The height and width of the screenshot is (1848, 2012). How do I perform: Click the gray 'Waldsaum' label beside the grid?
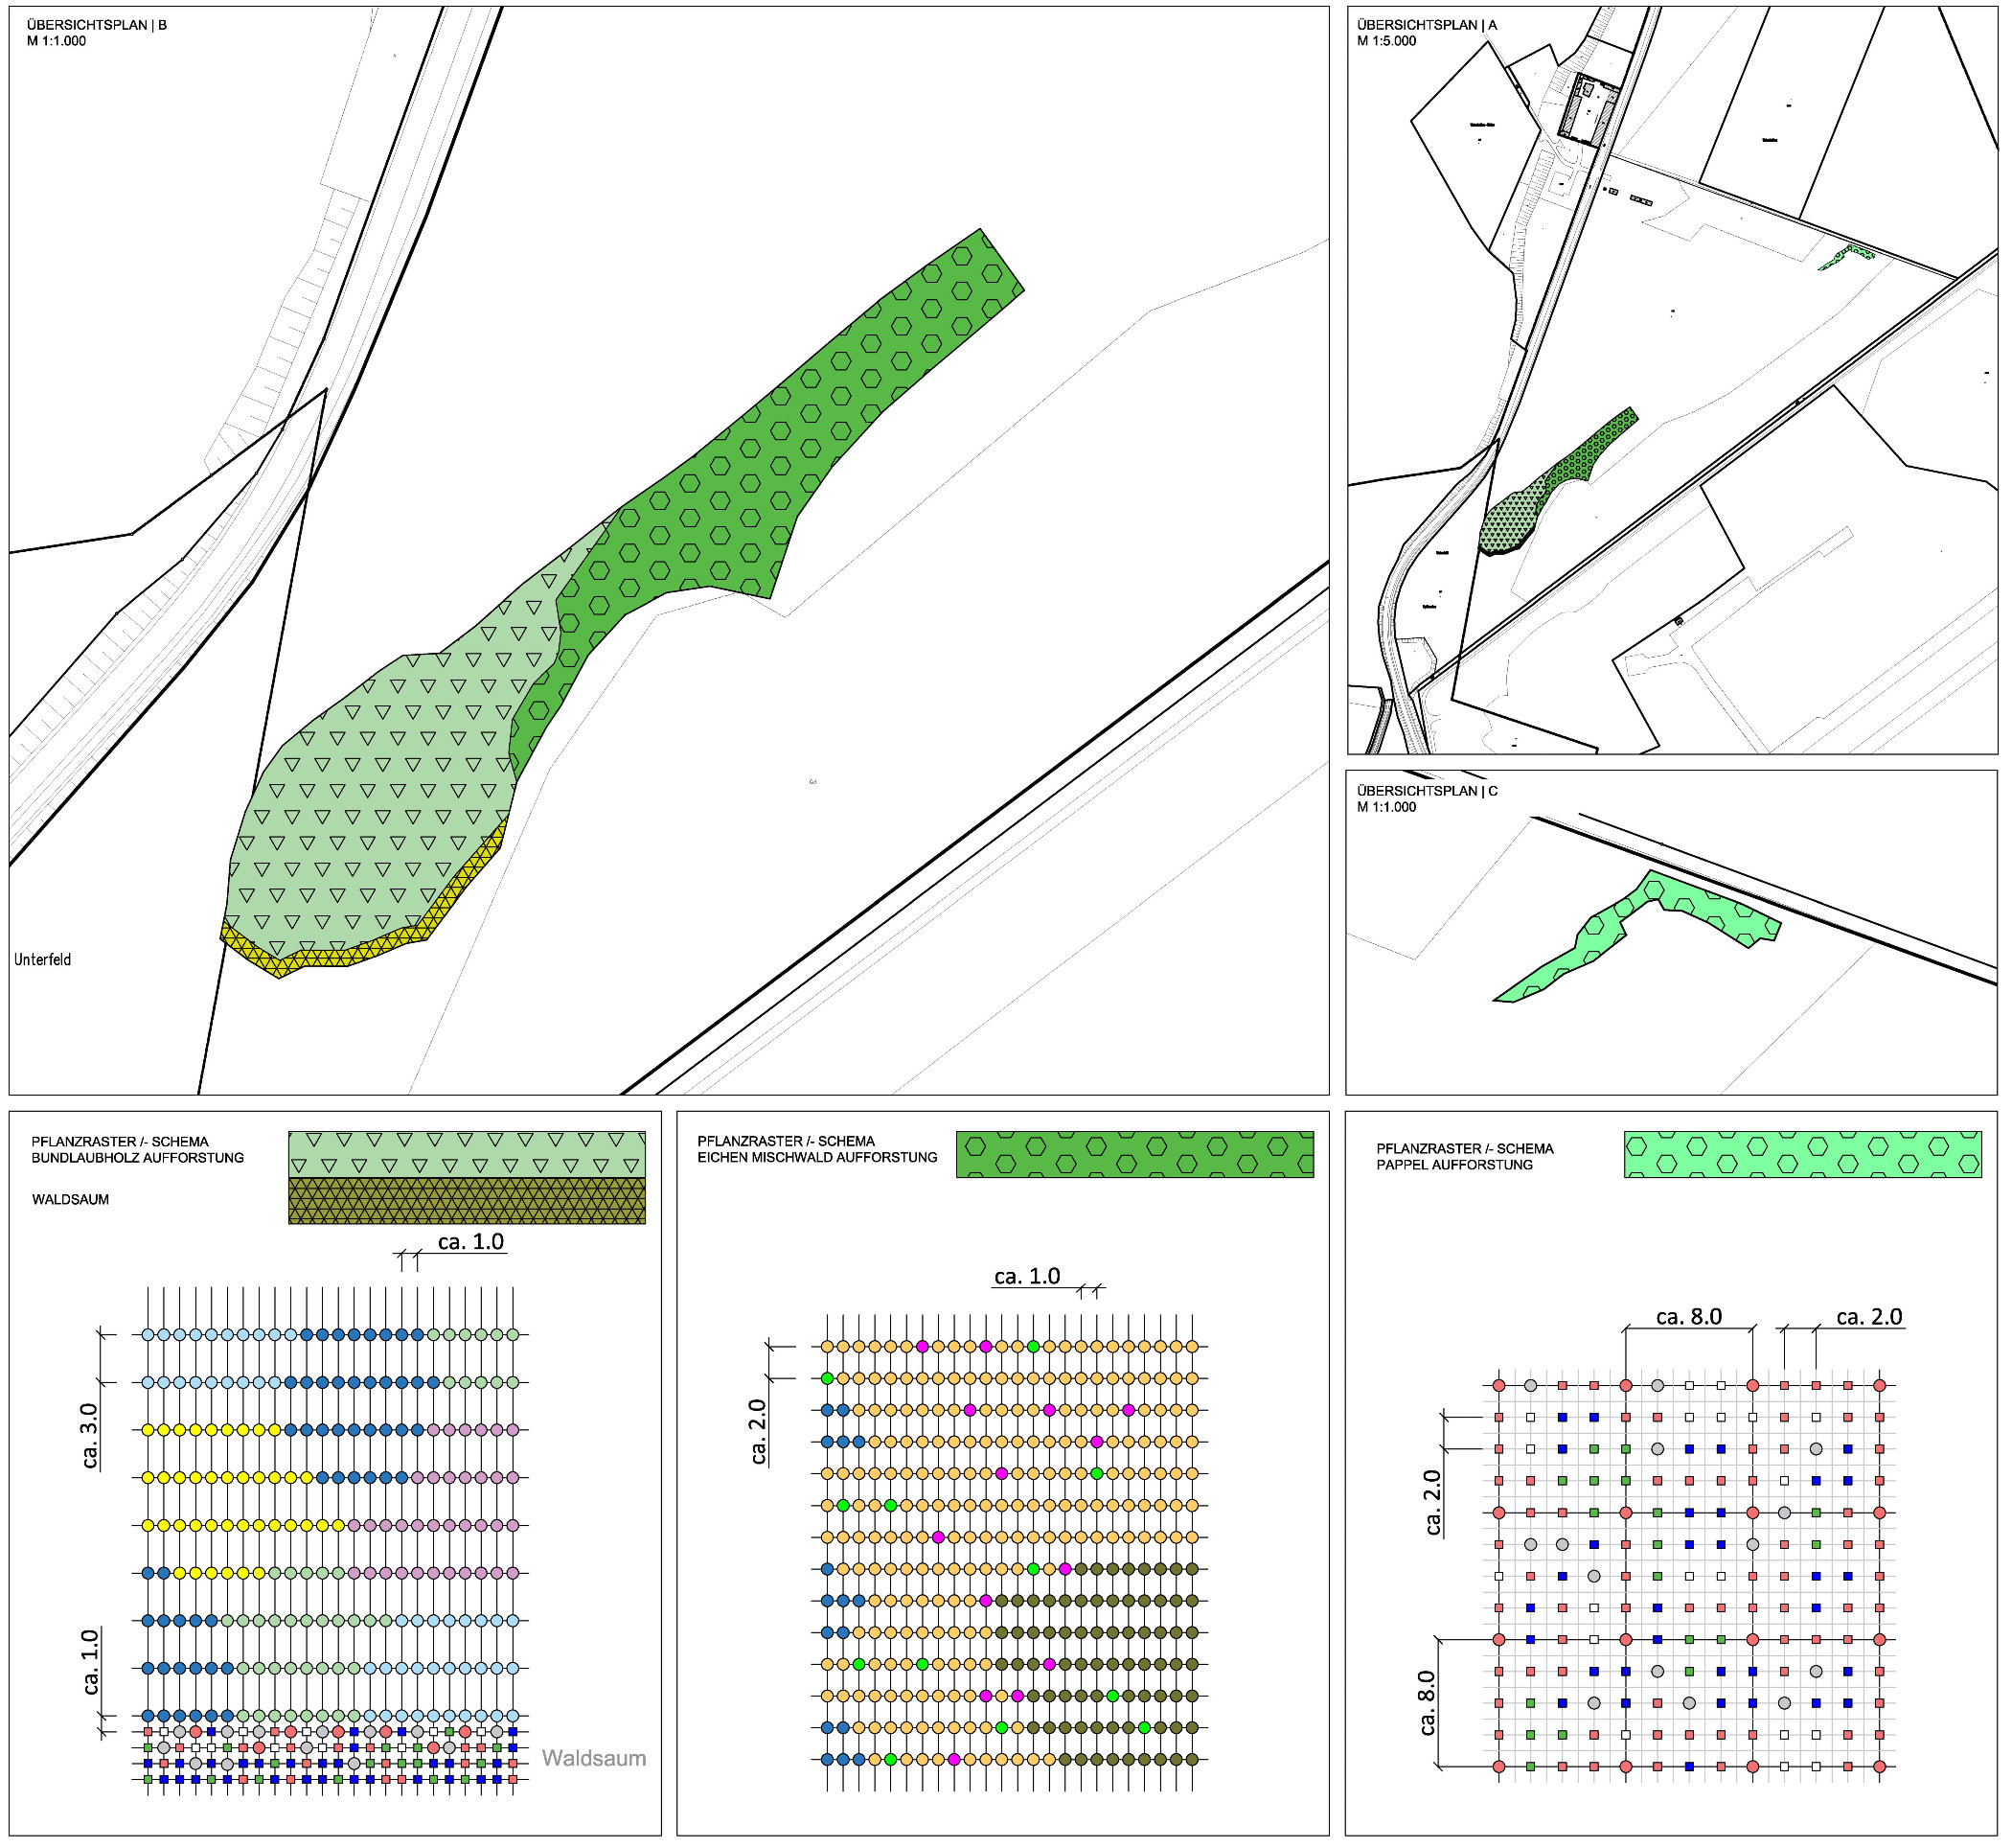pyautogui.click(x=594, y=1759)
